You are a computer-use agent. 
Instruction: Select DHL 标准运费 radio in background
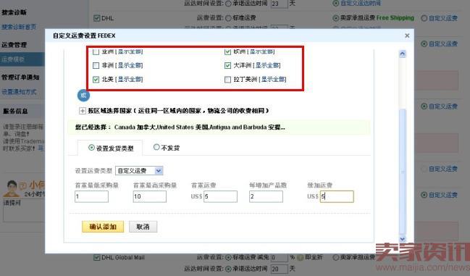(x=228, y=18)
